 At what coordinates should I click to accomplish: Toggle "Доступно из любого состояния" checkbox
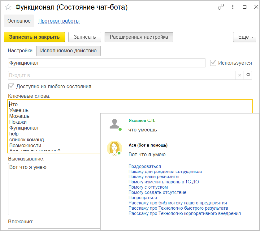[12, 86]
